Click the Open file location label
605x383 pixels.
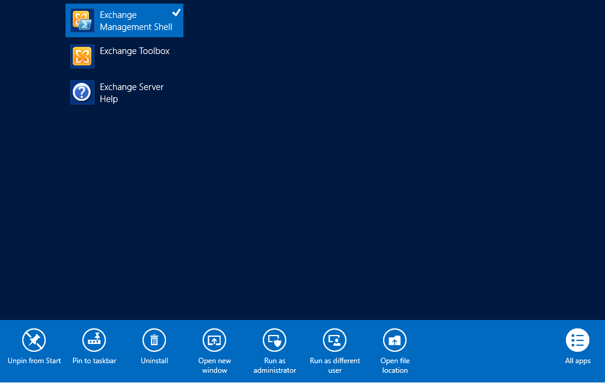point(395,365)
